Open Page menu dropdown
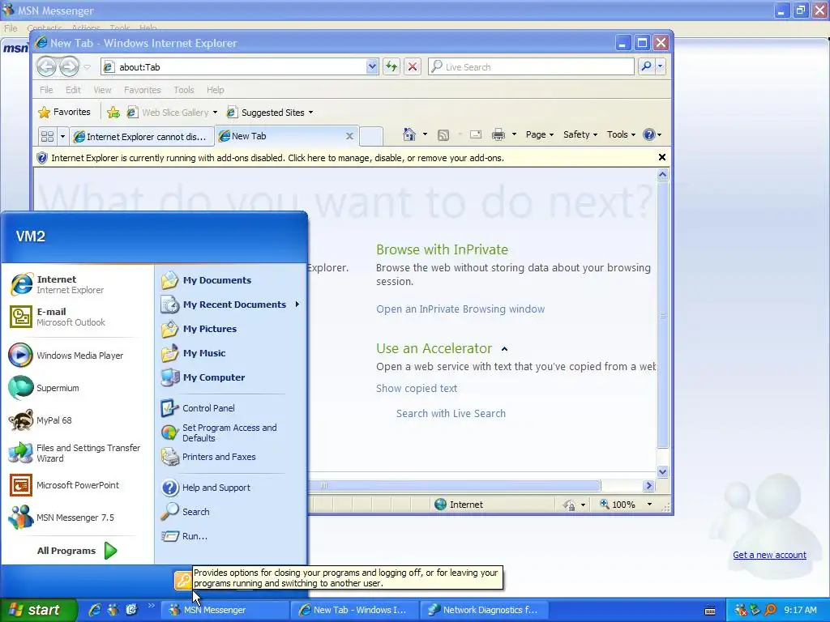 click(x=539, y=135)
